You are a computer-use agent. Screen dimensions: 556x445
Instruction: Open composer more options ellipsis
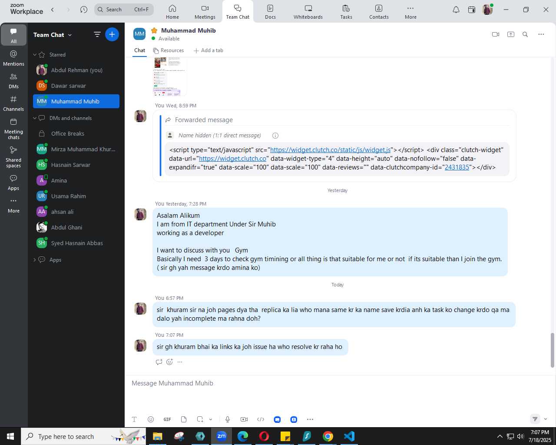pyautogui.click(x=310, y=419)
